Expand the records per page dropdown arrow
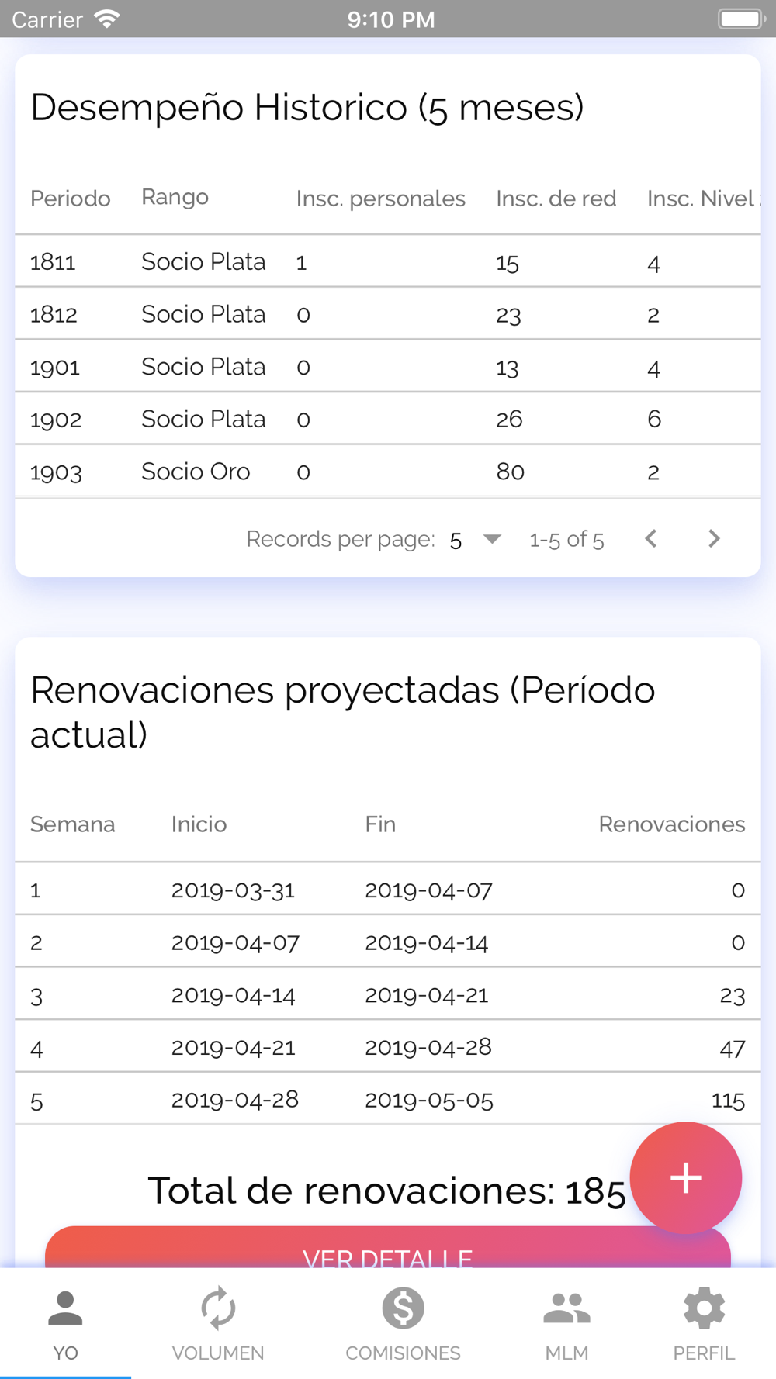Image resolution: width=776 pixels, height=1379 pixels. click(x=492, y=539)
